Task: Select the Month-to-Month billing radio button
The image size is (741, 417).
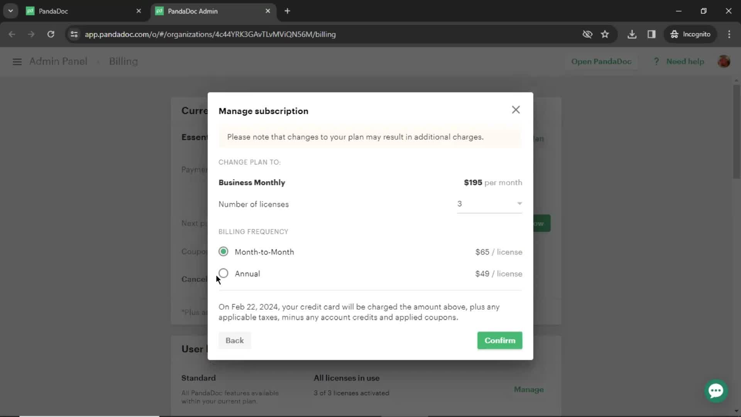Action: pos(224,251)
